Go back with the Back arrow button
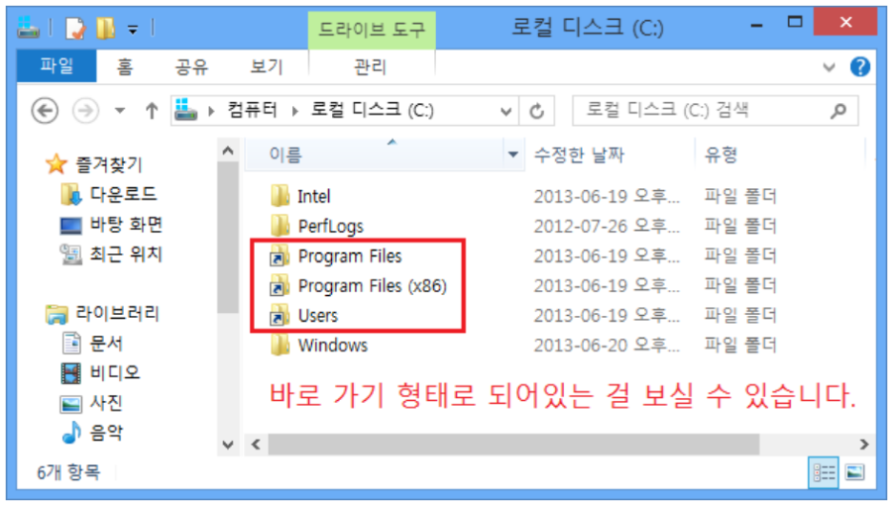The image size is (893, 505). pos(45,111)
